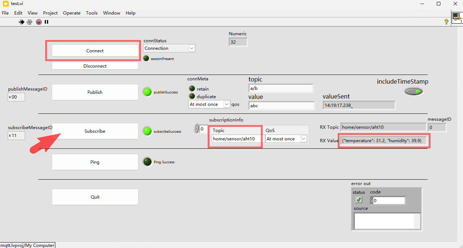Click the subscriptionInfo array index stepper
The width and height of the screenshot is (463, 248).
pyautogui.click(x=197, y=128)
